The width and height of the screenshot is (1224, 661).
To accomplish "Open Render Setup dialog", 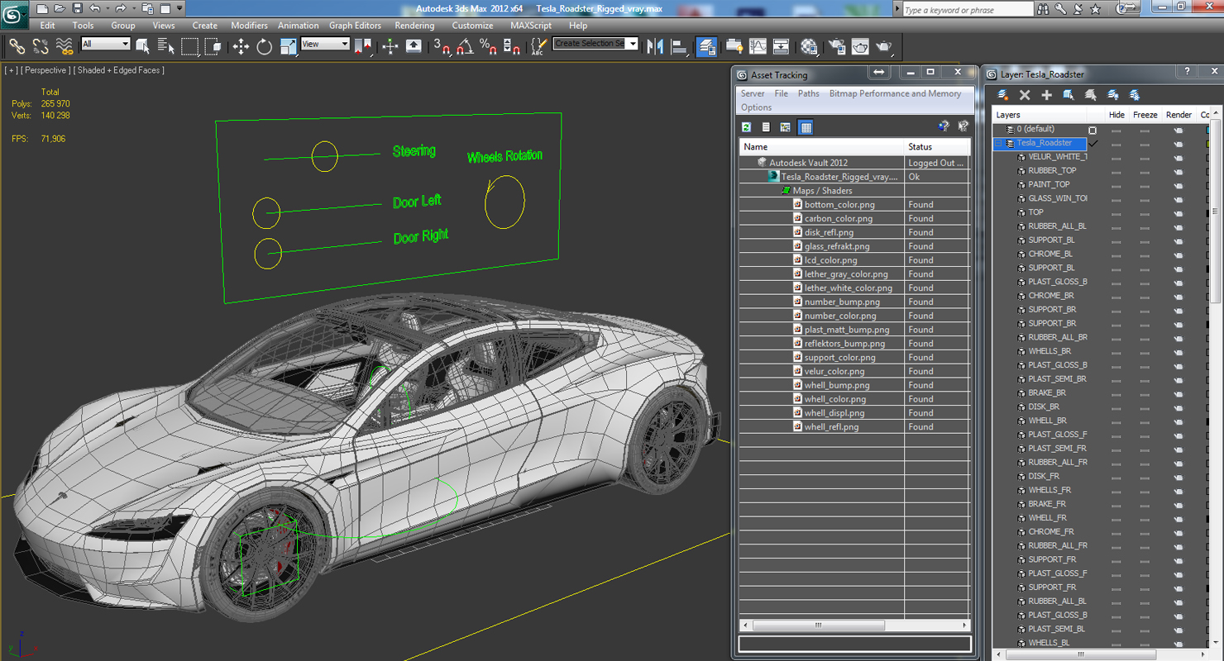I will pyautogui.click(x=837, y=46).
